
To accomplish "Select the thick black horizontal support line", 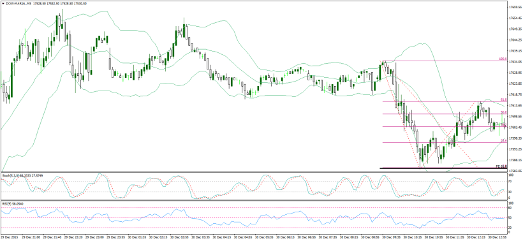I will pos(444,168).
